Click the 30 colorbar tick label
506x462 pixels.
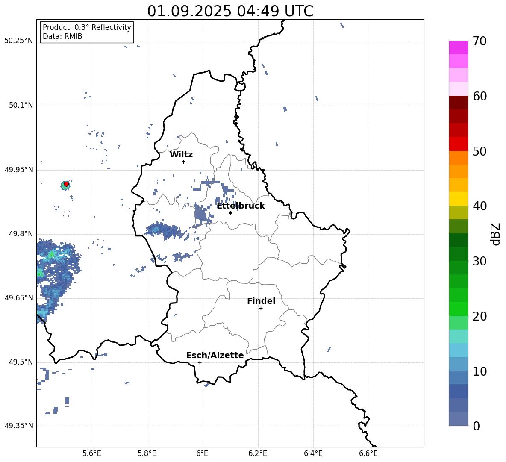click(x=480, y=261)
